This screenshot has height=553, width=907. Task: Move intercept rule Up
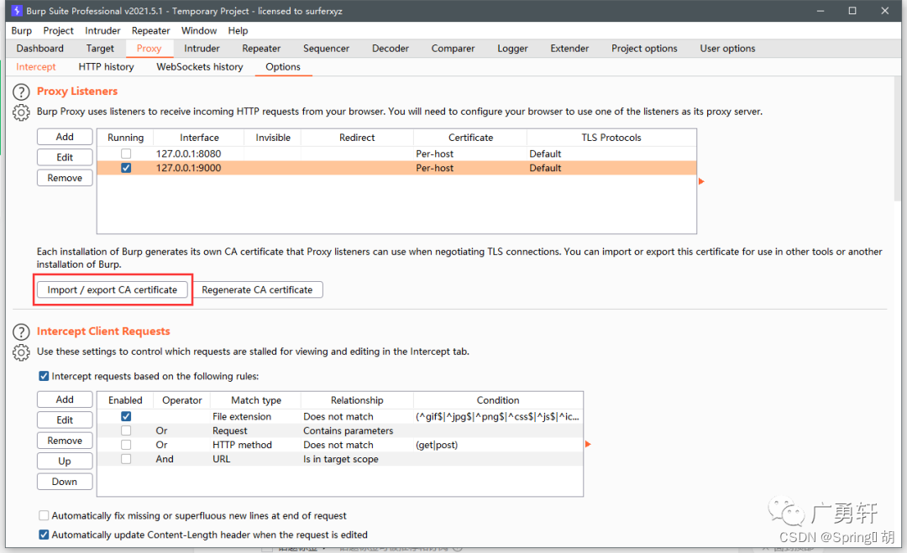pos(65,462)
